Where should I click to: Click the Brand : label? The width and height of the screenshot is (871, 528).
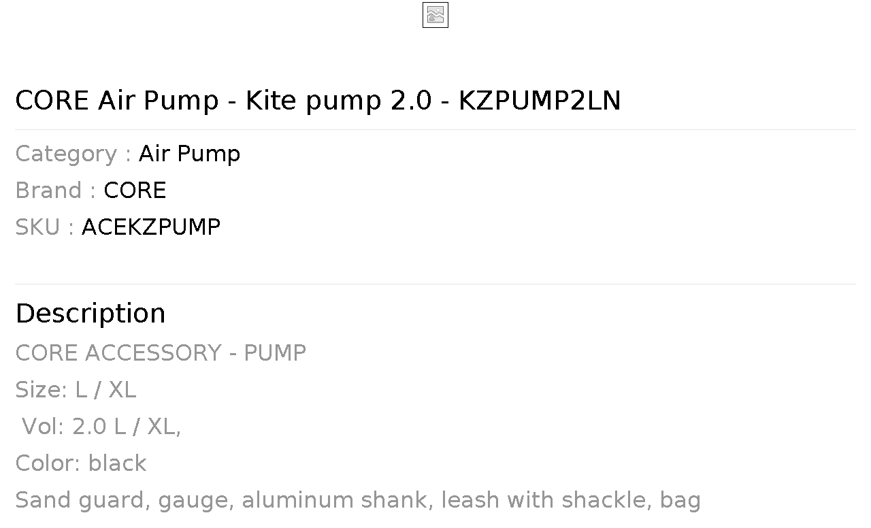pos(55,191)
